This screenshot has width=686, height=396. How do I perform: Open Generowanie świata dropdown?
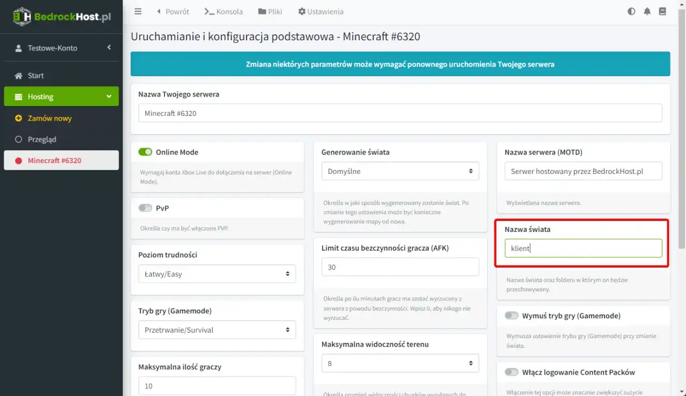[400, 171]
